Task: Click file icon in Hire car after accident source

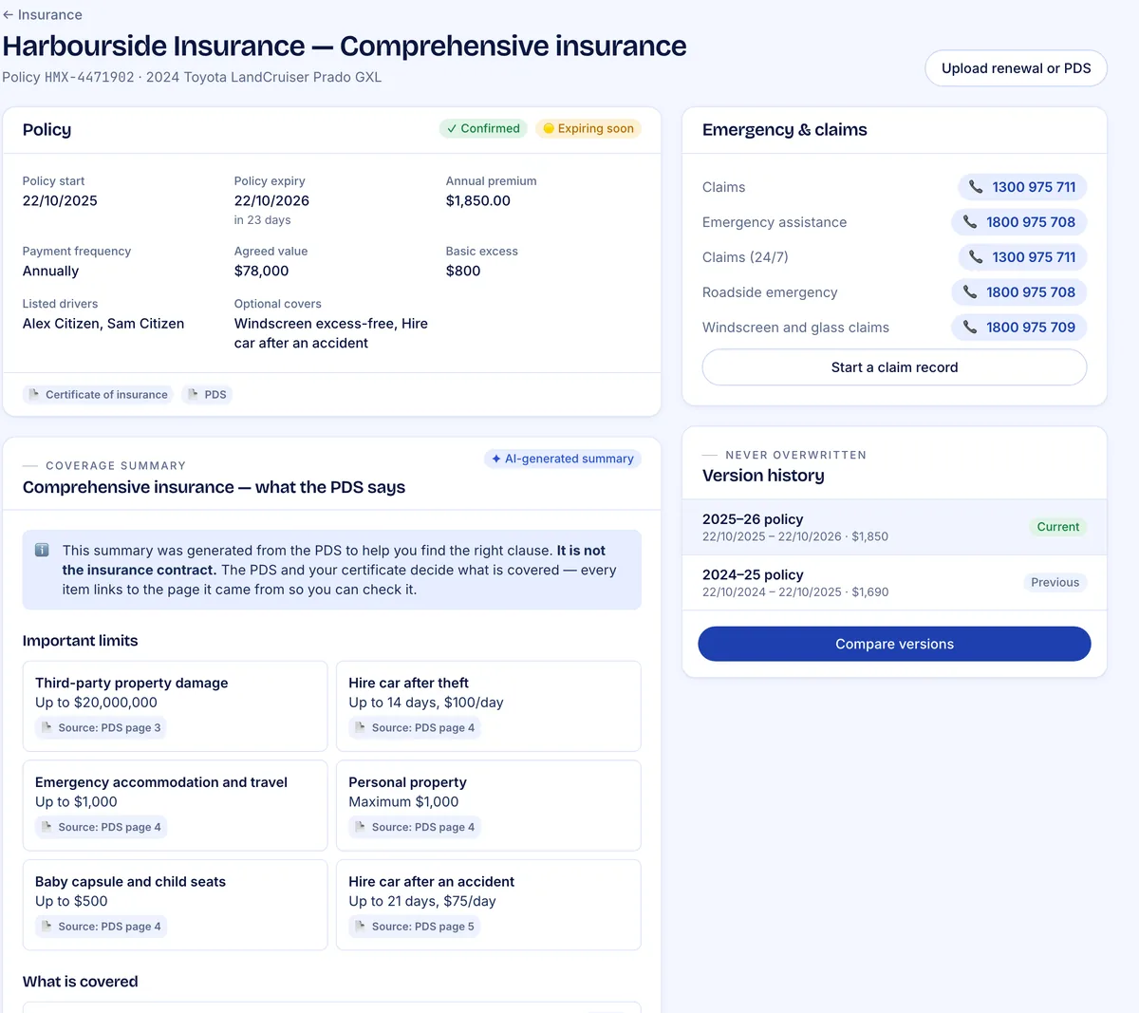Action: tap(360, 927)
